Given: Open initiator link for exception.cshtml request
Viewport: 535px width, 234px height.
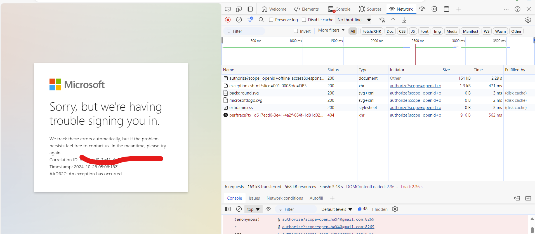Looking at the screenshot, I should coord(415,86).
